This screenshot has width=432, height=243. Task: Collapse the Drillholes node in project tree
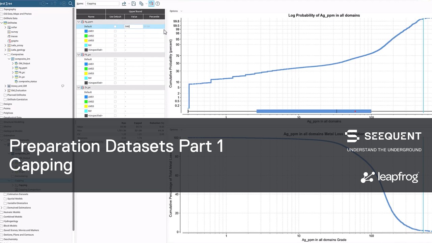[2, 23]
